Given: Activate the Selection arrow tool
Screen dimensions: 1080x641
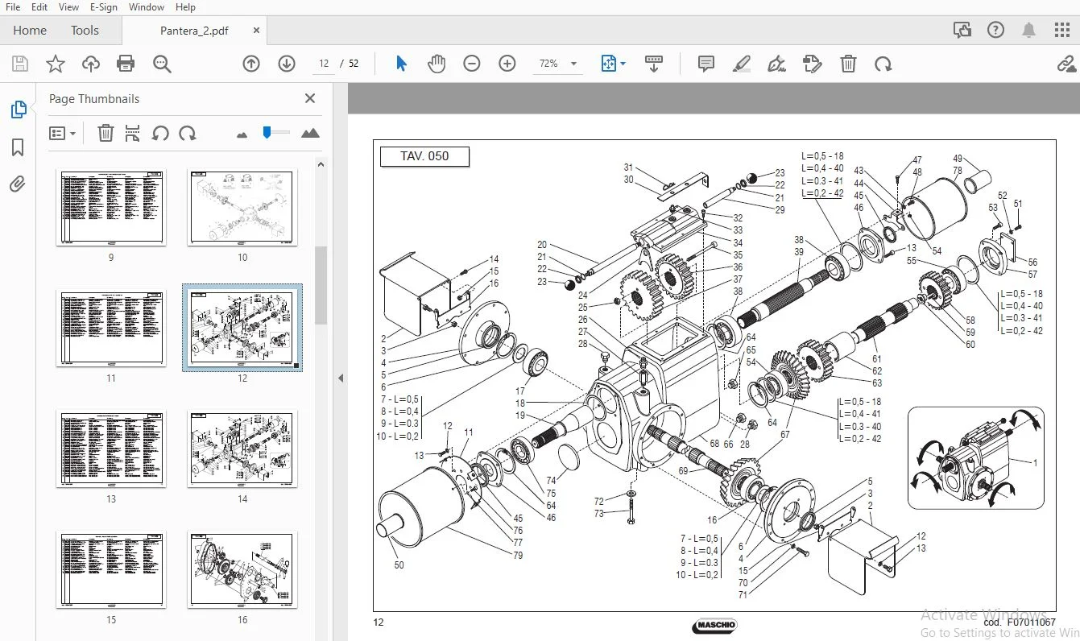Looking at the screenshot, I should point(401,64).
